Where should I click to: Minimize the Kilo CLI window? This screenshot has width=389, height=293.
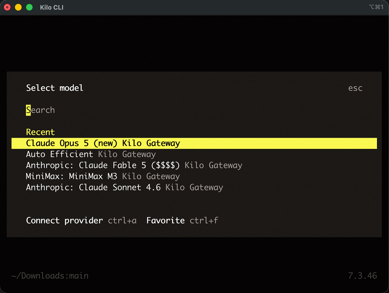[x=18, y=7]
